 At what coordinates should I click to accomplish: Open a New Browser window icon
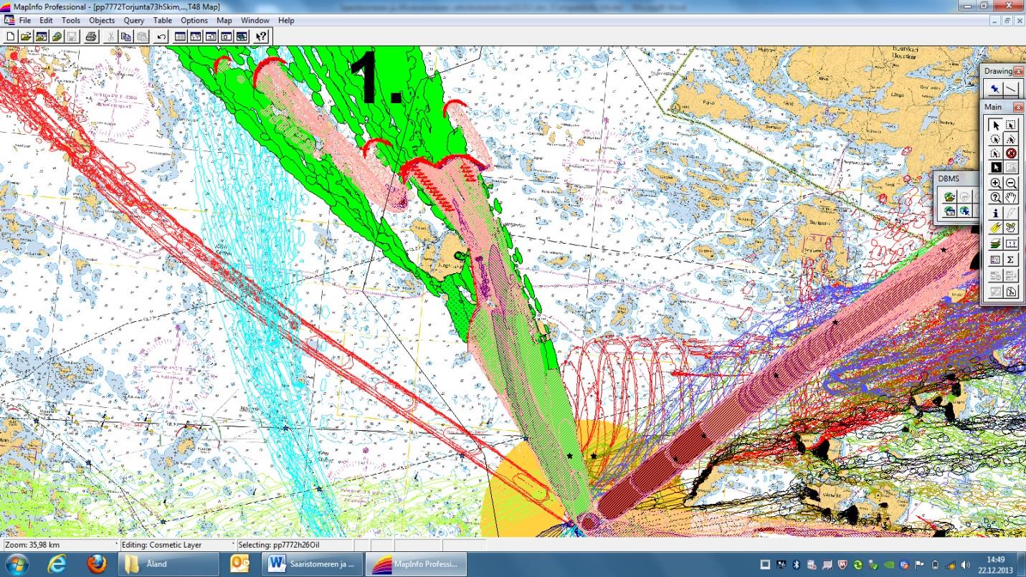(181, 37)
